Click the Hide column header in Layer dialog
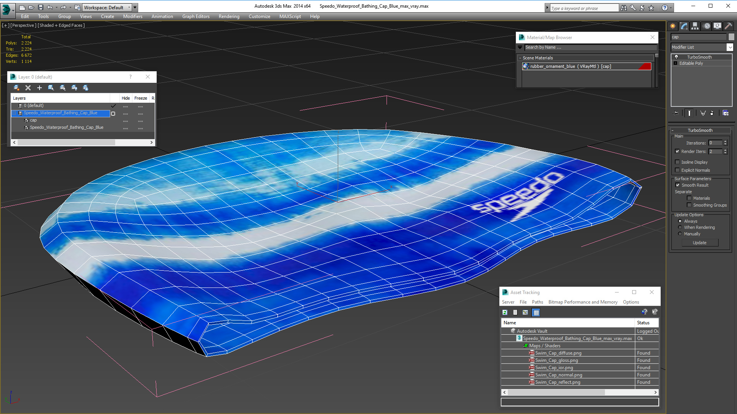Viewport: 737px width, 414px height. coord(126,98)
